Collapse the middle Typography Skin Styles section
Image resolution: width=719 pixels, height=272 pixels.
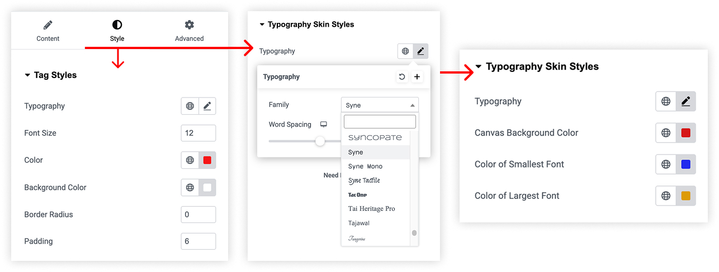tap(262, 25)
